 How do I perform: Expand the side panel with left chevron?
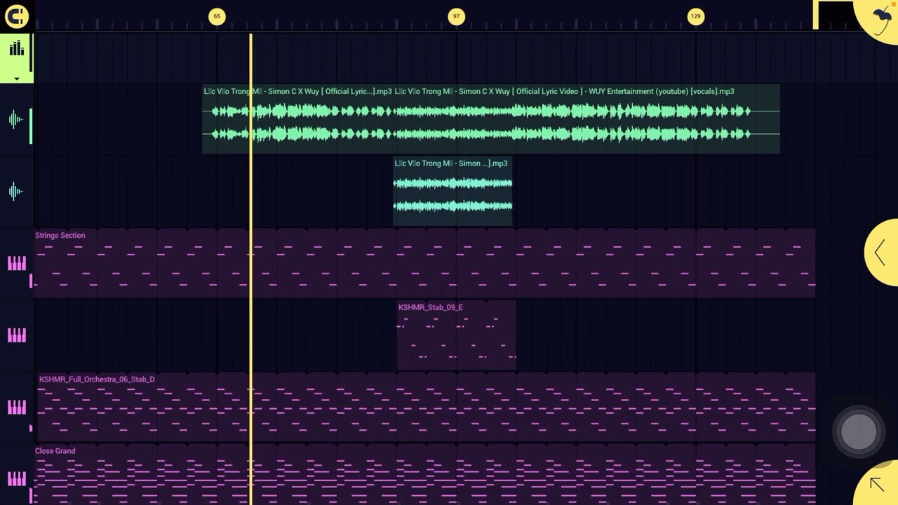(x=881, y=252)
